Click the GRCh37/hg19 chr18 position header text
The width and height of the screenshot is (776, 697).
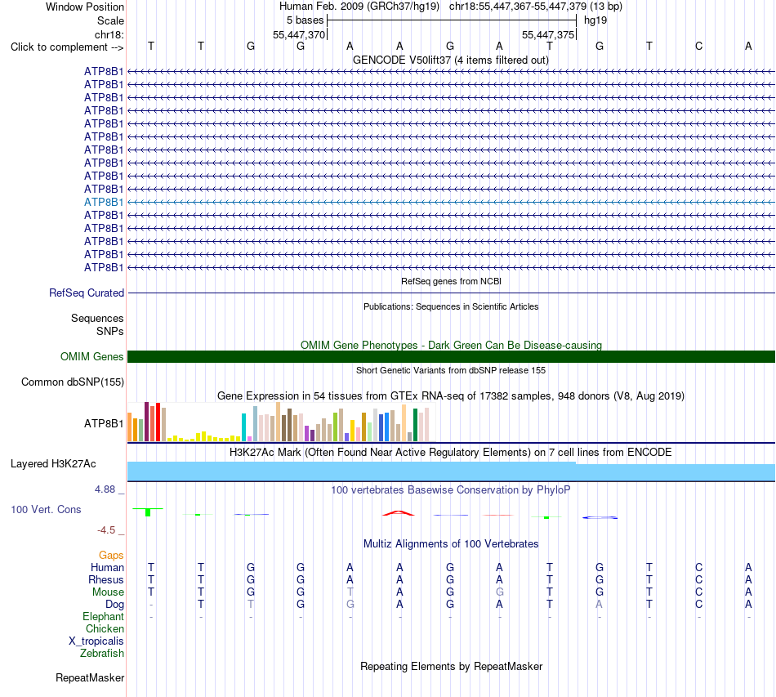pyautogui.click(x=450, y=7)
